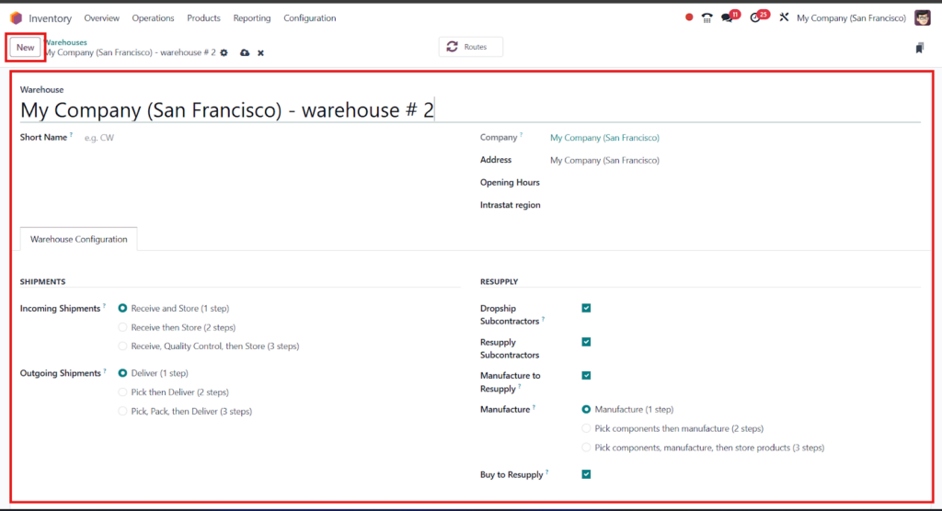Click the Manufacture help question mark
942x511 pixels.
click(x=534, y=407)
